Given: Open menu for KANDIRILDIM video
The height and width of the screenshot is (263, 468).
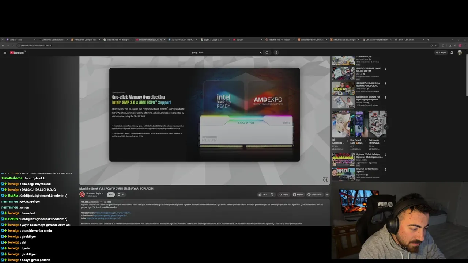Looking at the screenshot, I should (385, 98).
